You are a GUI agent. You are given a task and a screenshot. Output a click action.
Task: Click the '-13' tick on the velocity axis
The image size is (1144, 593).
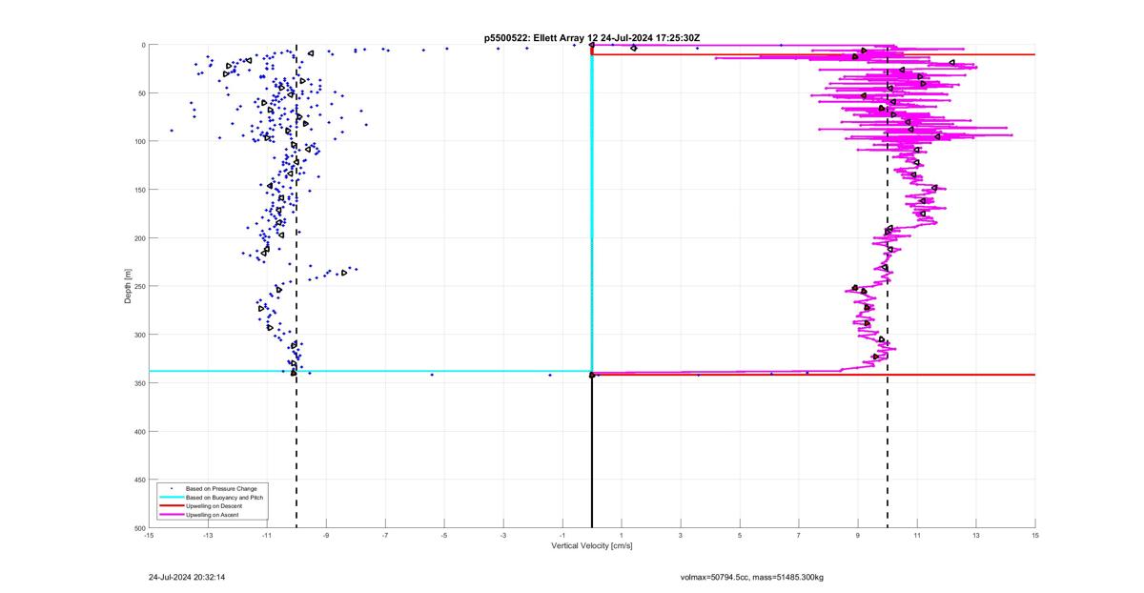(x=208, y=536)
